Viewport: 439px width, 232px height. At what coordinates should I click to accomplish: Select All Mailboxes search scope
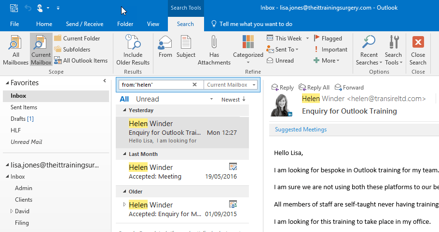click(x=15, y=50)
